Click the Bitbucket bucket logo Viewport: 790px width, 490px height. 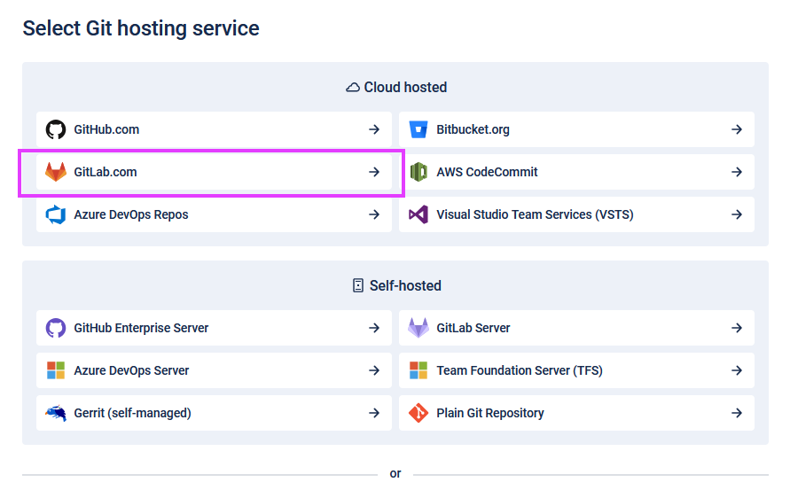(x=418, y=129)
